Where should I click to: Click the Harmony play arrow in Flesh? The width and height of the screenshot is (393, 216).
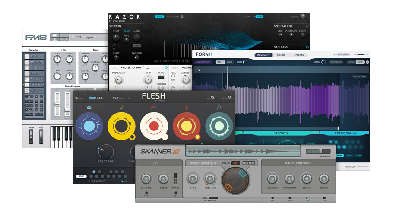pyautogui.click(x=123, y=181)
